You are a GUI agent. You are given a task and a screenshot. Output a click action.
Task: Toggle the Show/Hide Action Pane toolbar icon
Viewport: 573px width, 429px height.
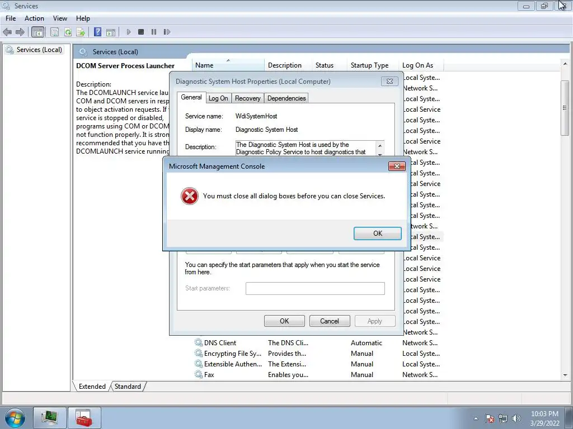point(111,32)
